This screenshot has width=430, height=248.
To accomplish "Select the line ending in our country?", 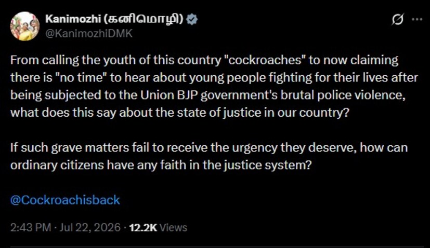I will pos(180,113).
